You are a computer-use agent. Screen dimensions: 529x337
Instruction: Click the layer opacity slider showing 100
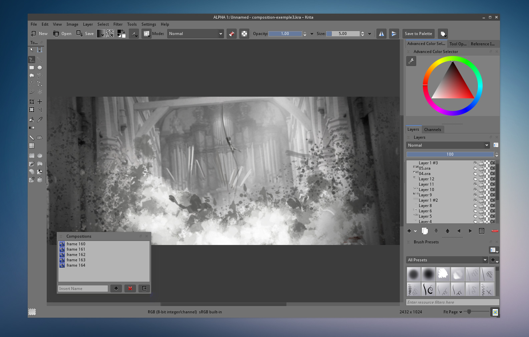pyautogui.click(x=450, y=154)
